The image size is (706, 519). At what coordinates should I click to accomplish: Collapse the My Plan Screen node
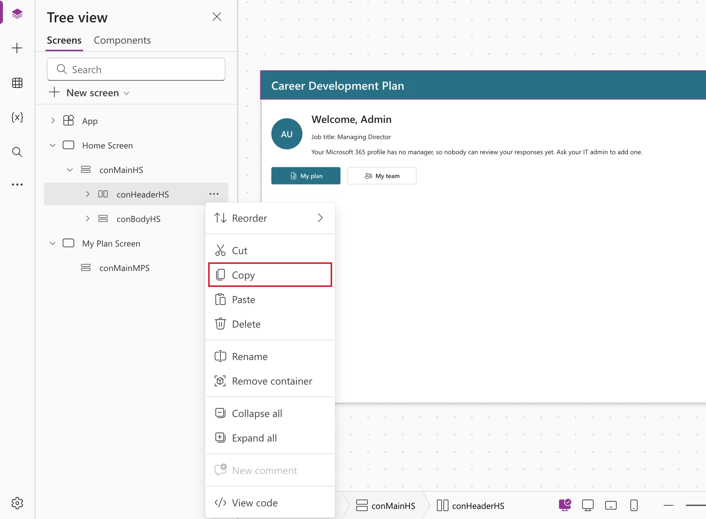point(53,243)
